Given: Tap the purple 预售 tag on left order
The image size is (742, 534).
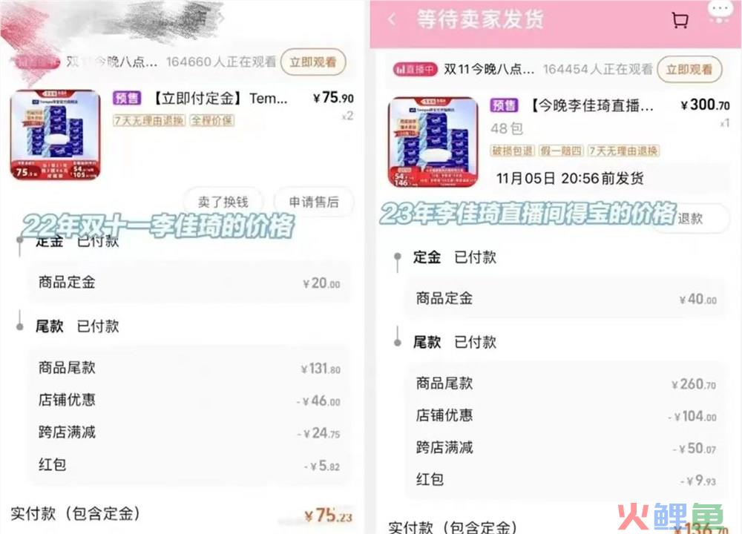Looking at the screenshot, I should pyautogui.click(x=127, y=98).
